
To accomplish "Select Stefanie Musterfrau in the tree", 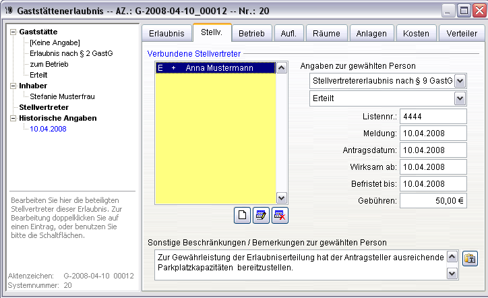I will point(62,96).
